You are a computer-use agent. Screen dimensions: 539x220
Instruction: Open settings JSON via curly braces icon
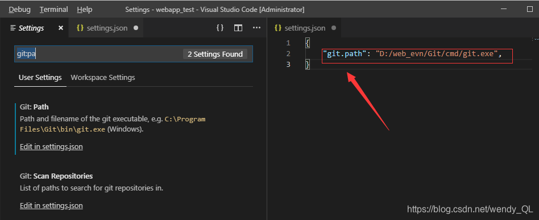click(x=220, y=28)
